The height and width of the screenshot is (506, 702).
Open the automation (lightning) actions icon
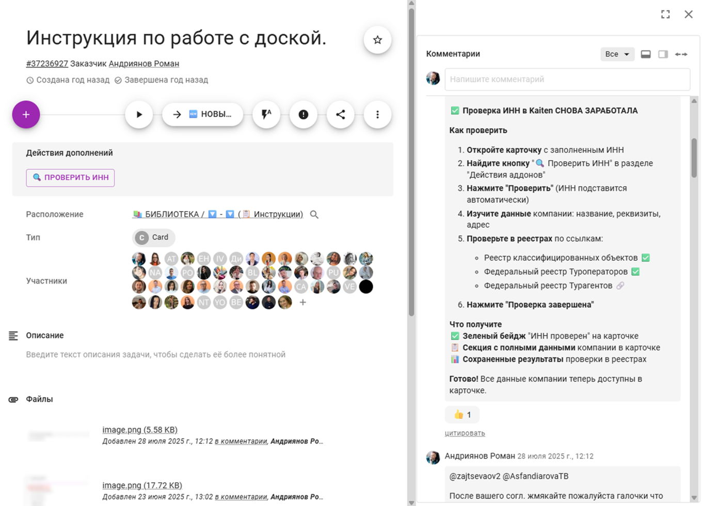tap(265, 115)
